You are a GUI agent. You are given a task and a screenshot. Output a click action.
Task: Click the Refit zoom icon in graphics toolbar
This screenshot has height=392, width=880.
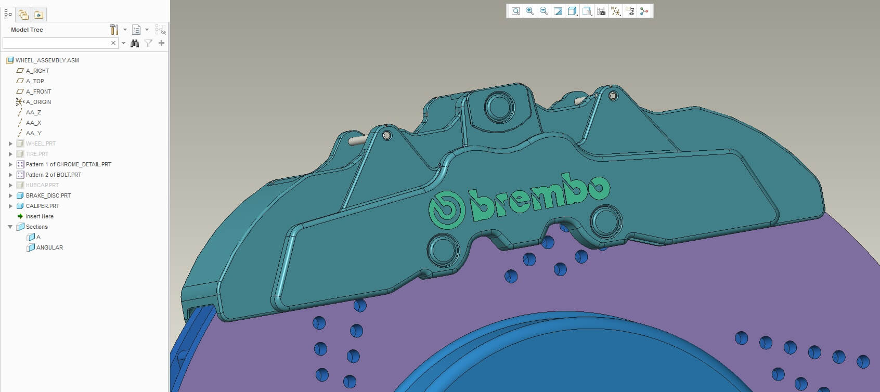pyautogui.click(x=515, y=11)
